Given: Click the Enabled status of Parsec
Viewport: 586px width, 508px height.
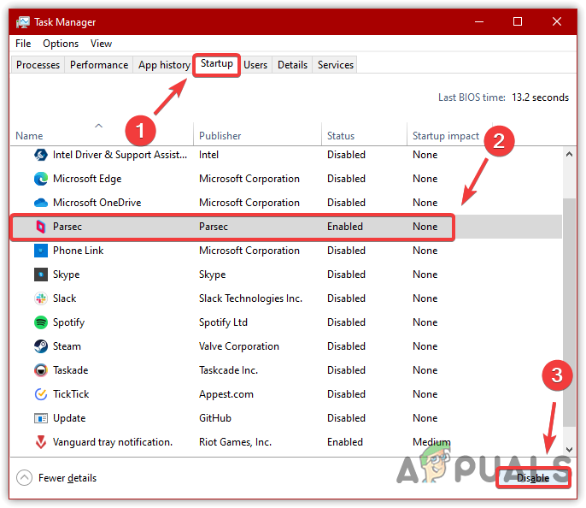Looking at the screenshot, I should pos(345,227).
